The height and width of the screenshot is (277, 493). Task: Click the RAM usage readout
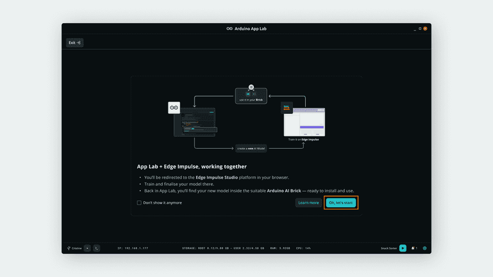pyautogui.click(x=280, y=248)
